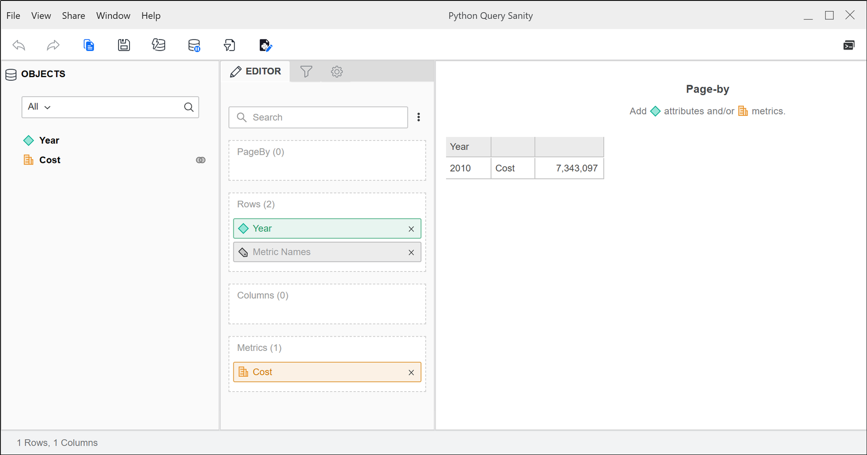Click the Redo arrow in the toolbar
The width and height of the screenshot is (867, 455).
tap(53, 45)
